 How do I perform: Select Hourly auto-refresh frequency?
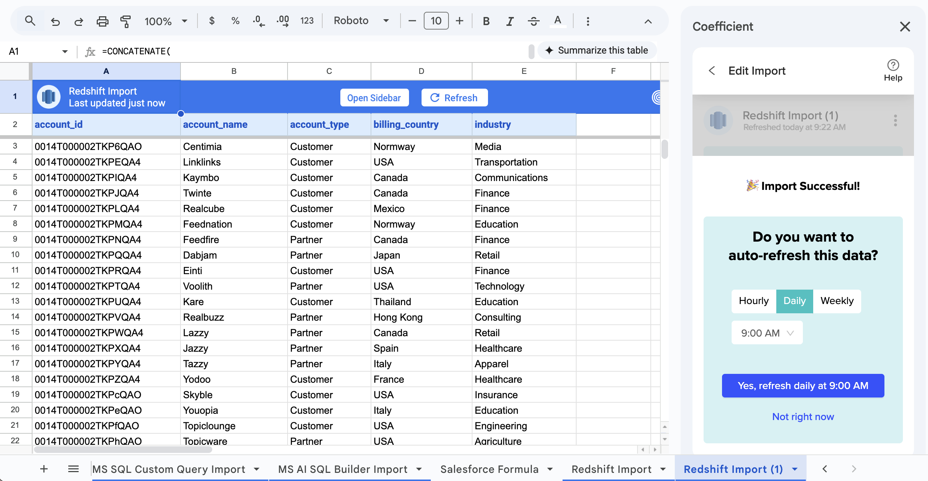tap(753, 301)
